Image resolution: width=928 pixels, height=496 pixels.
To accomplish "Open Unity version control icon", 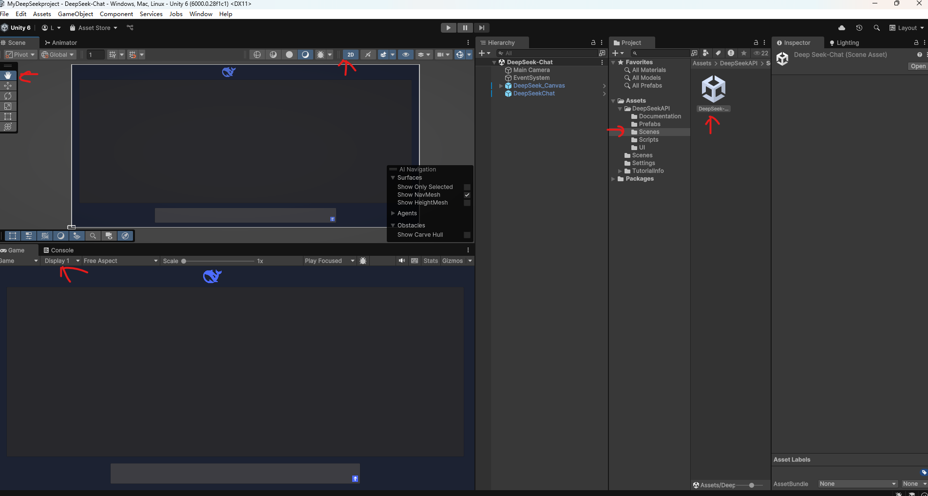I will [130, 28].
